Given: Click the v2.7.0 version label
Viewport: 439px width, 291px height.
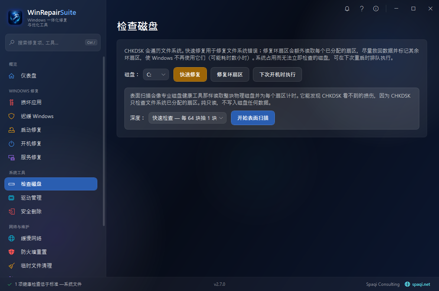Looking at the screenshot, I should (x=219, y=284).
